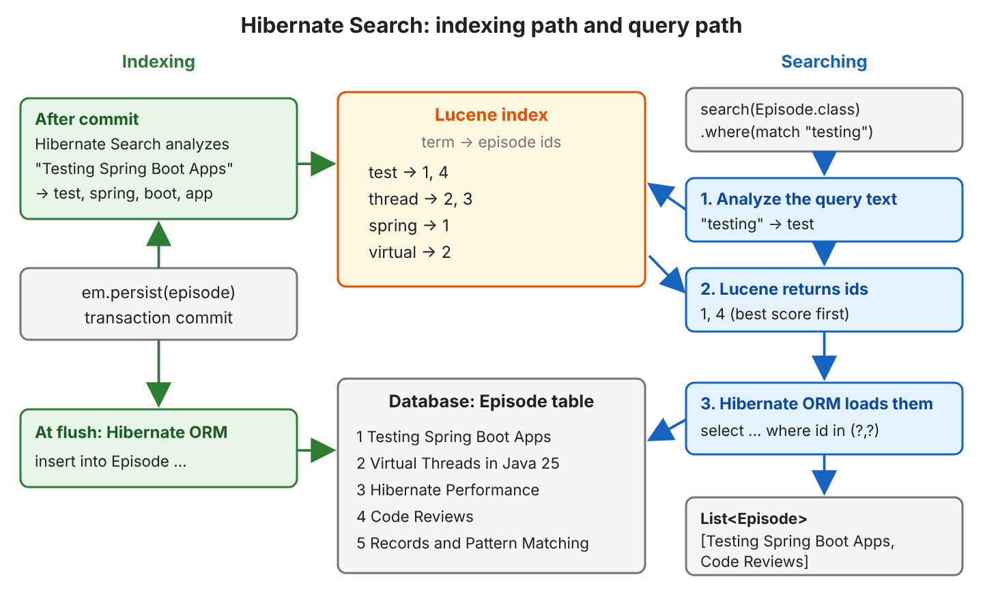
Task: Click the index entry 'test → 1, 4'
Action: (x=408, y=173)
